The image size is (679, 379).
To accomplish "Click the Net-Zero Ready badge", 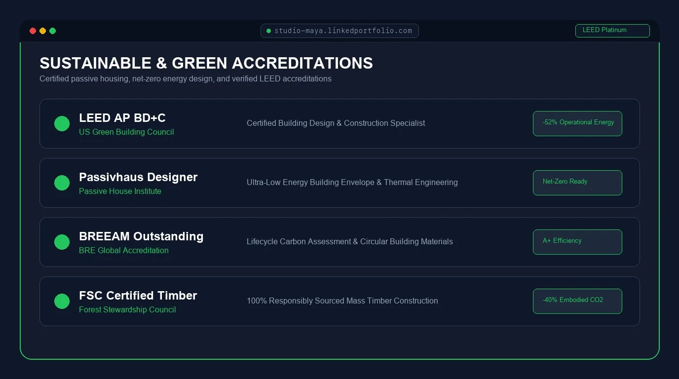I will [577, 183].
